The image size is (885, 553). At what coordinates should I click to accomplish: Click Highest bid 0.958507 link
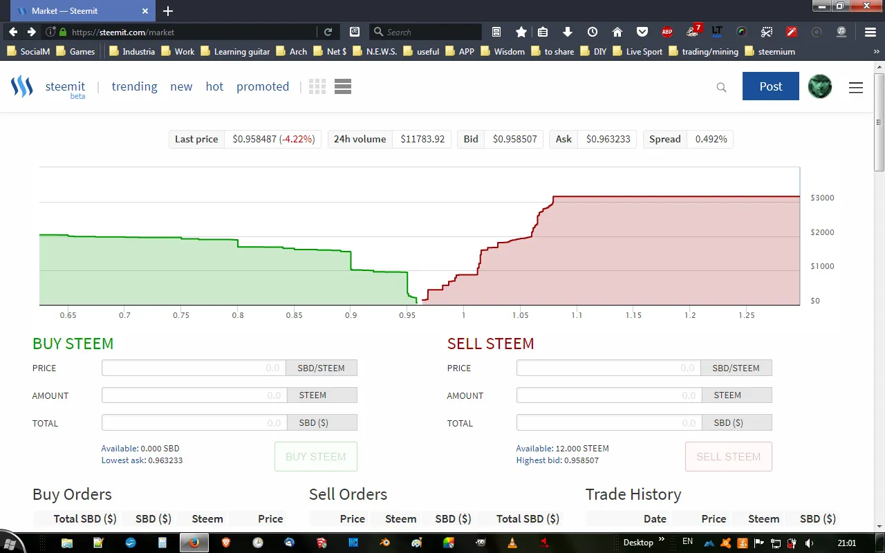557,460
